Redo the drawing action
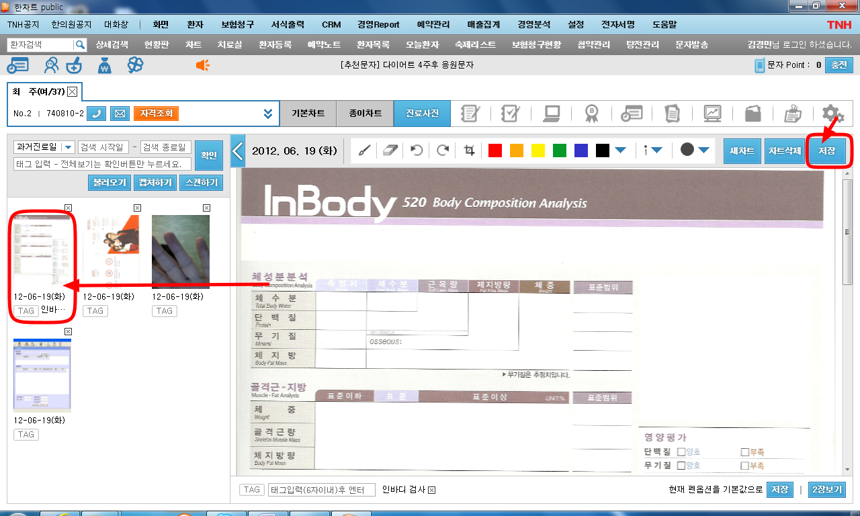Screen dimensions: 860x516 (x=443, y=150)
